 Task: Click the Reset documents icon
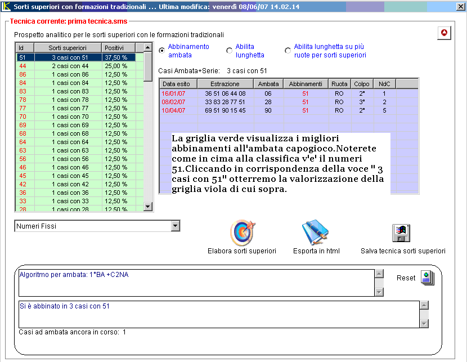coord(428,278)
